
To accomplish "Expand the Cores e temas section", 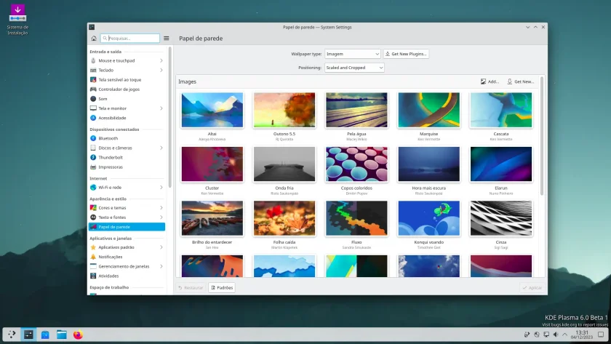I will pos(127,208).
